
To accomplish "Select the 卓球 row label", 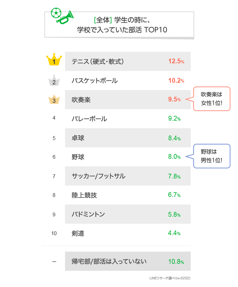I will pos(78,138).
